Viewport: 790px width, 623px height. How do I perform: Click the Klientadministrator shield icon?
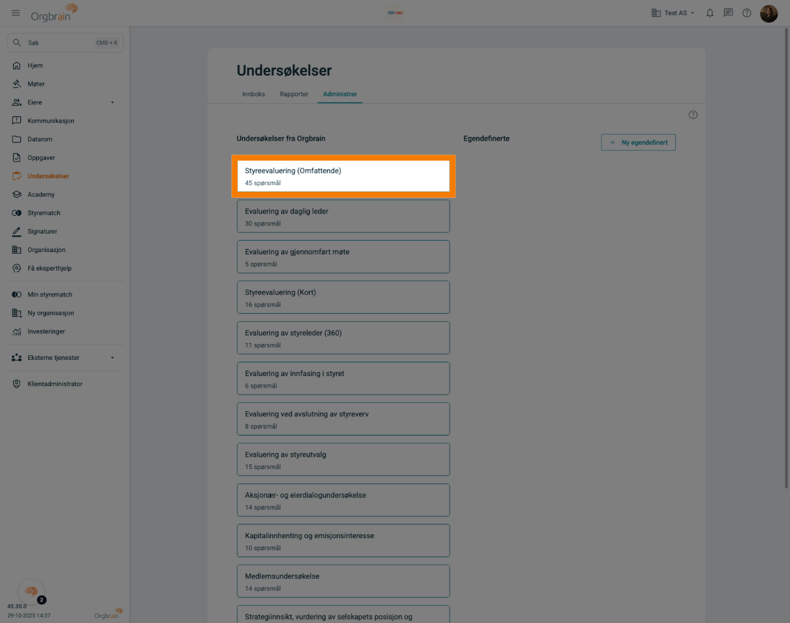tap(17, 384)
